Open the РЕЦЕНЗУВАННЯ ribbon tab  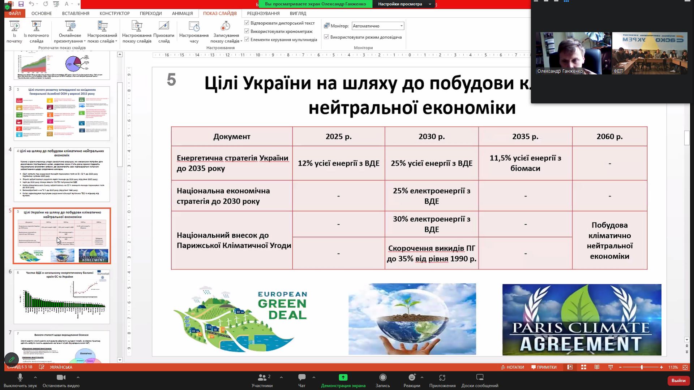coord(263,13)
